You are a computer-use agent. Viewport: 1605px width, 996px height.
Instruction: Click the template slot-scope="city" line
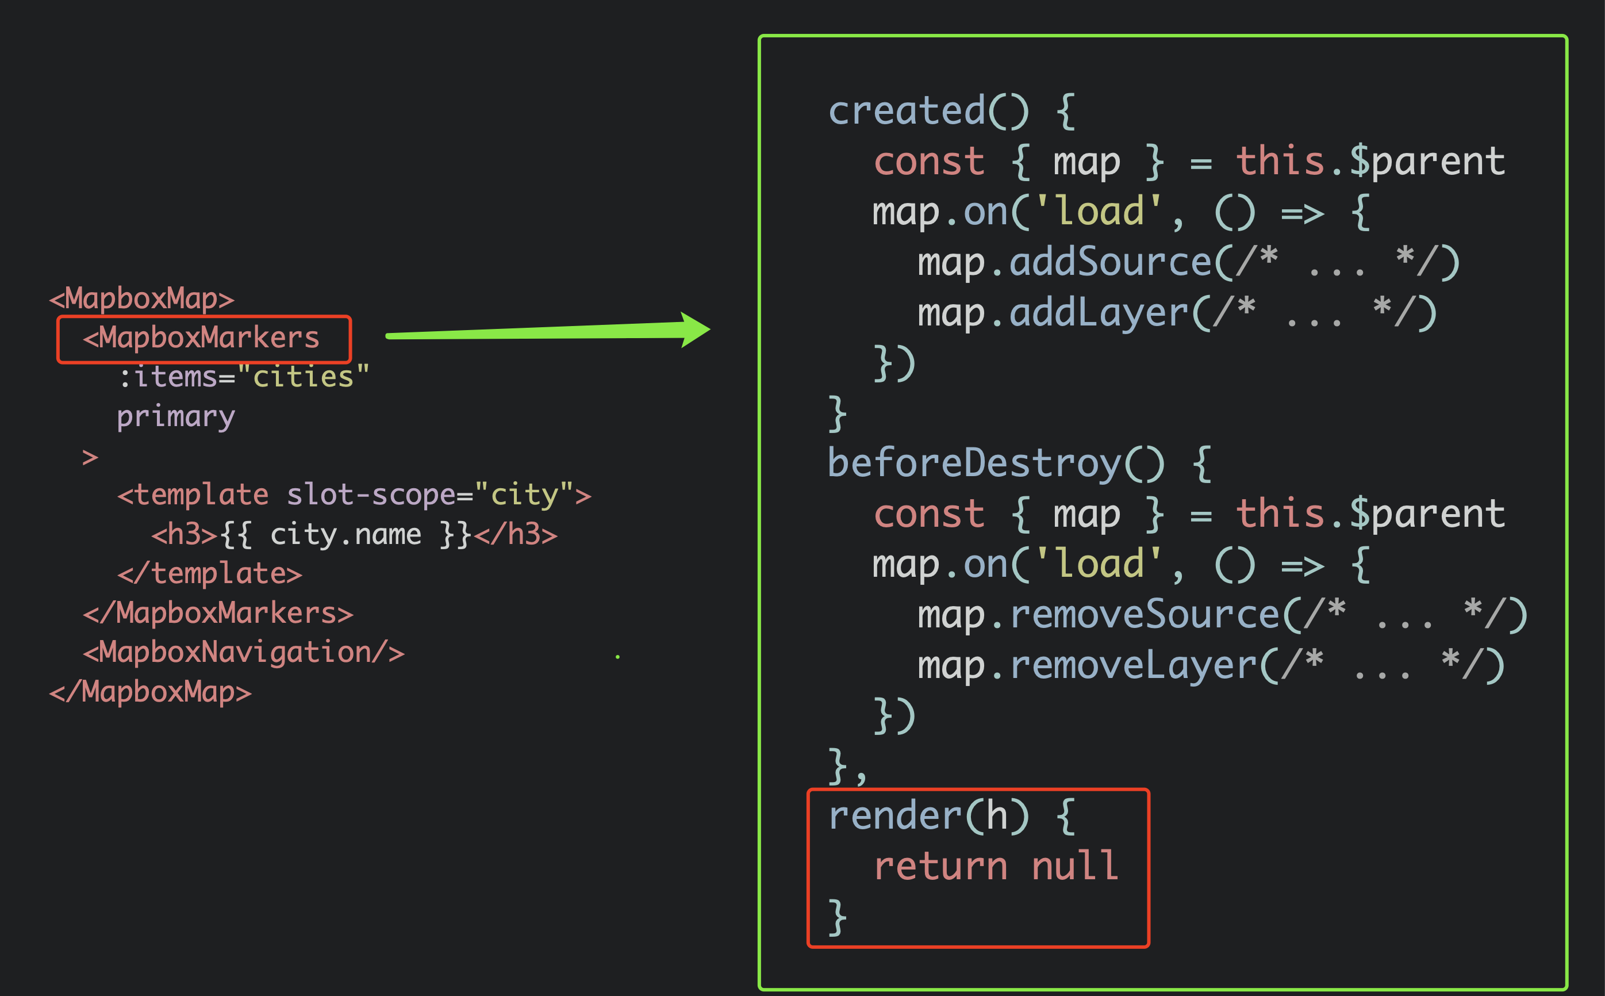[354, 495]
